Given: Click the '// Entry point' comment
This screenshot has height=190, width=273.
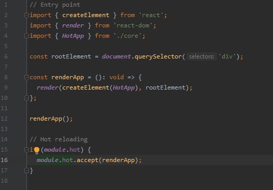Looking at the screenshot, I should pos(55,5).
